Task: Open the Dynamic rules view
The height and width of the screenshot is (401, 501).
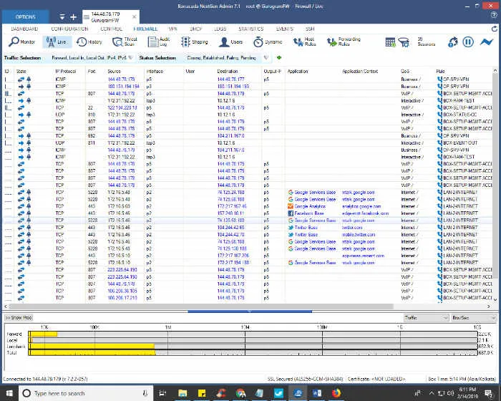Action: (x=268, y=42)
